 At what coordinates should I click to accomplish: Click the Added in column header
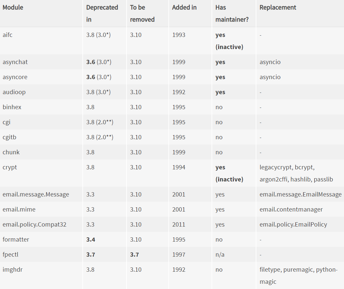pyautogui.click(x=184, y=8)
